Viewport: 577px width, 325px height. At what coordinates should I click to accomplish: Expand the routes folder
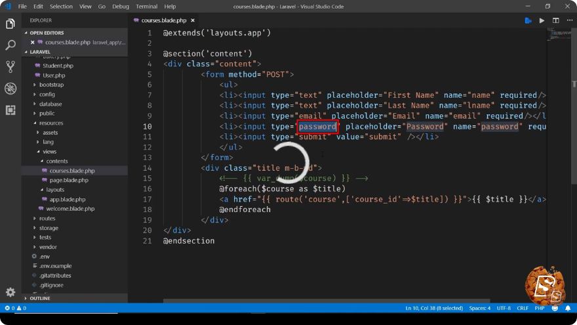point(47,218)
